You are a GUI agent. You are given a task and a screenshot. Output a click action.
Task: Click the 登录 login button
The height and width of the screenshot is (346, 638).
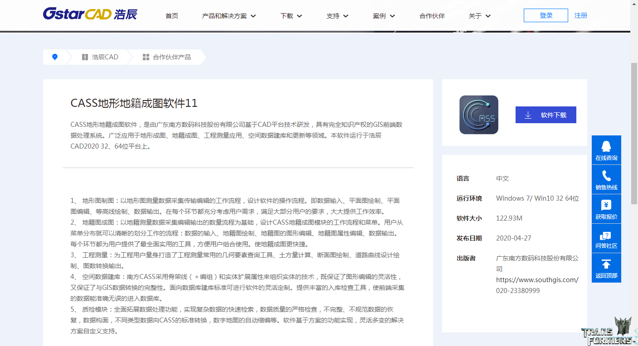pyautogui.click(x=546, y=15)
